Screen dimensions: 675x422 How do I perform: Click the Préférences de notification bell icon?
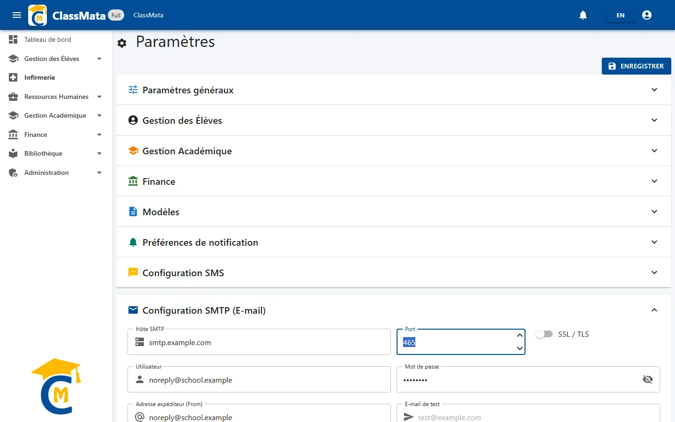click(x=133, y=242)
